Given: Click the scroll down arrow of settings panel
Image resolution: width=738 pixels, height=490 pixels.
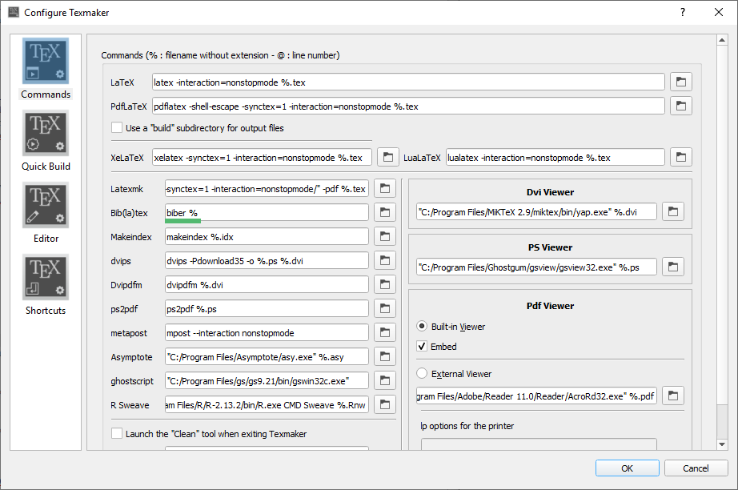Looking at the screenshot, I should click(722, 444).
